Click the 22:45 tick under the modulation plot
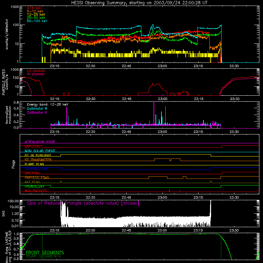263x263 pixels. click(x=126, y=132)
